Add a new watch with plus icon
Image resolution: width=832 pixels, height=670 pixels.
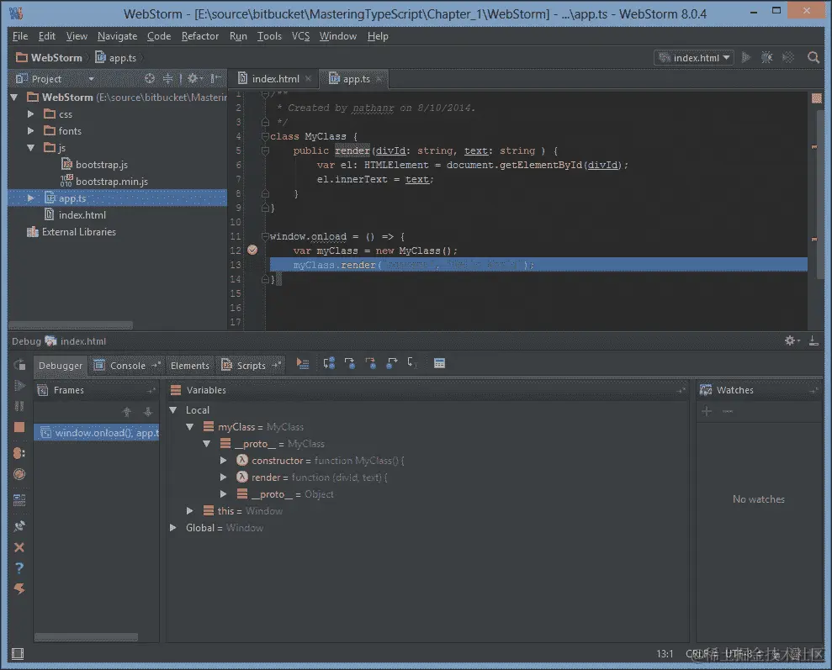click(707, 411)
